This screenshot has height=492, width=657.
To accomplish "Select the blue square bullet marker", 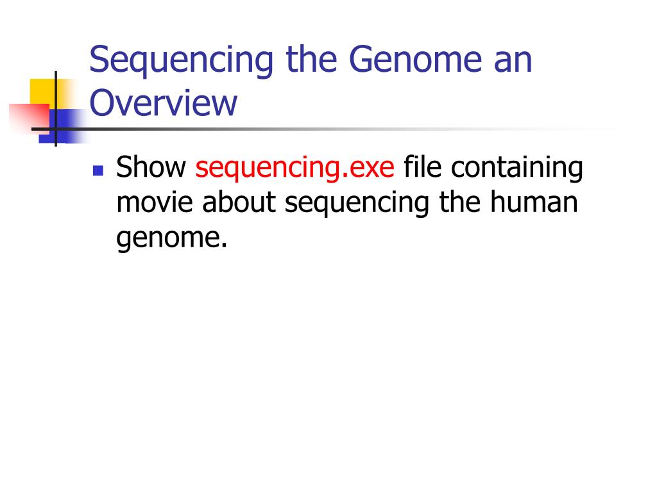I will point(98,170).
